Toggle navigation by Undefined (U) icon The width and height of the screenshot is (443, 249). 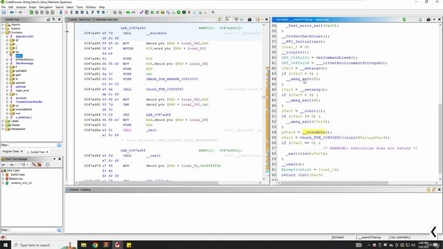[x=82, y=12]
